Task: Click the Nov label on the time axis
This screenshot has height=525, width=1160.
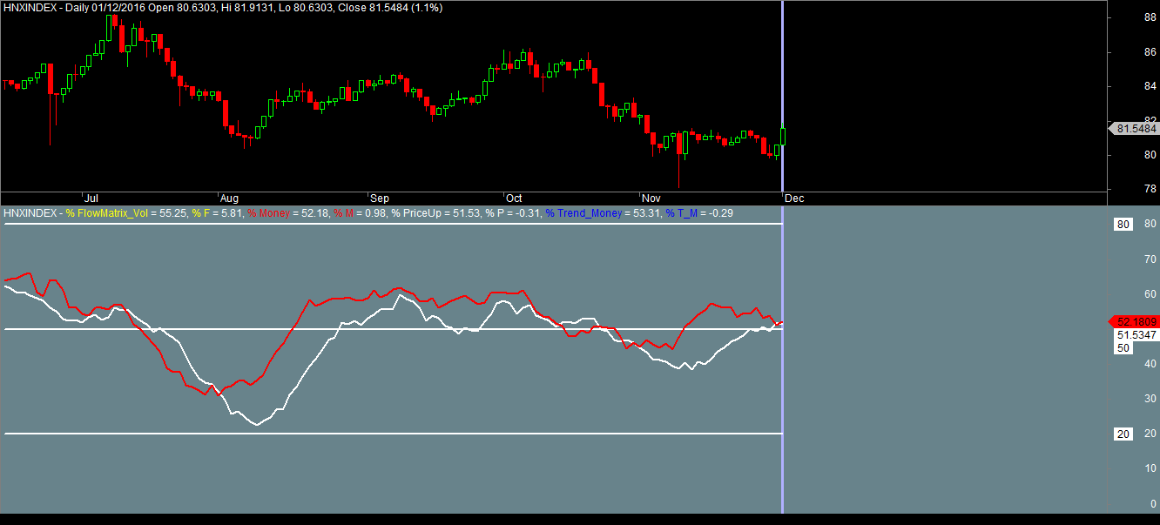Action: click(x=651, y=199)
